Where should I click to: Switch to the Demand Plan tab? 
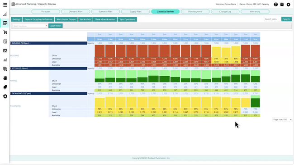[76, 12]
